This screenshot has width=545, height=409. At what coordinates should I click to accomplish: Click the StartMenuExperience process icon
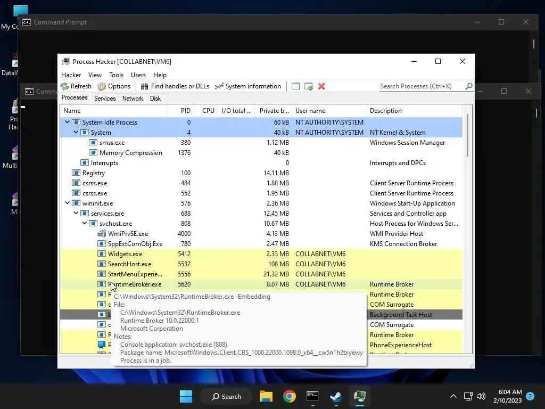coord(102,274)
